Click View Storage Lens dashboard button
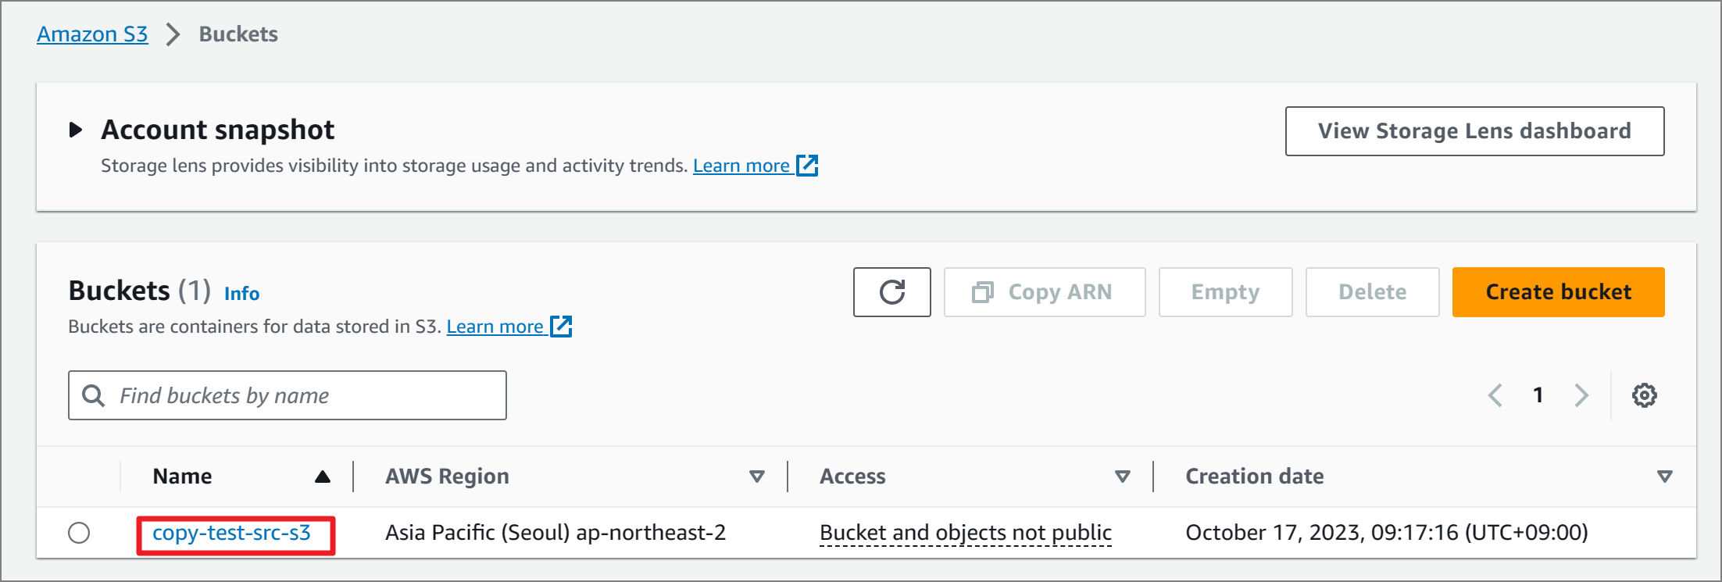The image size is (1722, 582). [1474, 131]
